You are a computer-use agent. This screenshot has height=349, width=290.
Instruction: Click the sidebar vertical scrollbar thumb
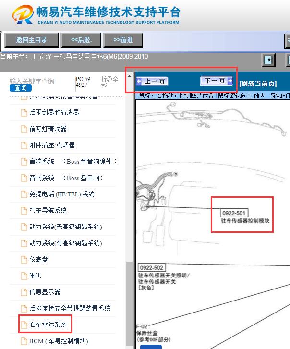(129, 303)
